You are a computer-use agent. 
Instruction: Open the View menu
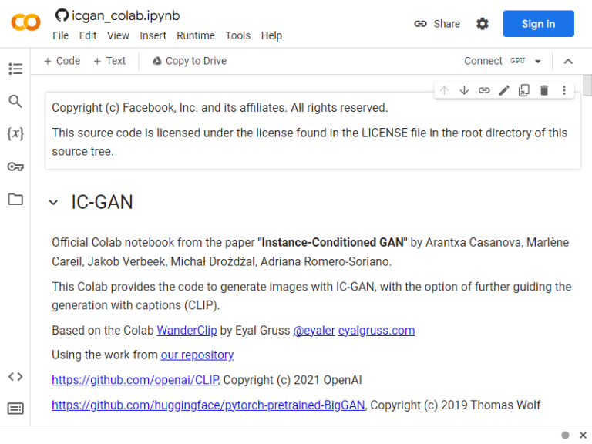(118, 35)
